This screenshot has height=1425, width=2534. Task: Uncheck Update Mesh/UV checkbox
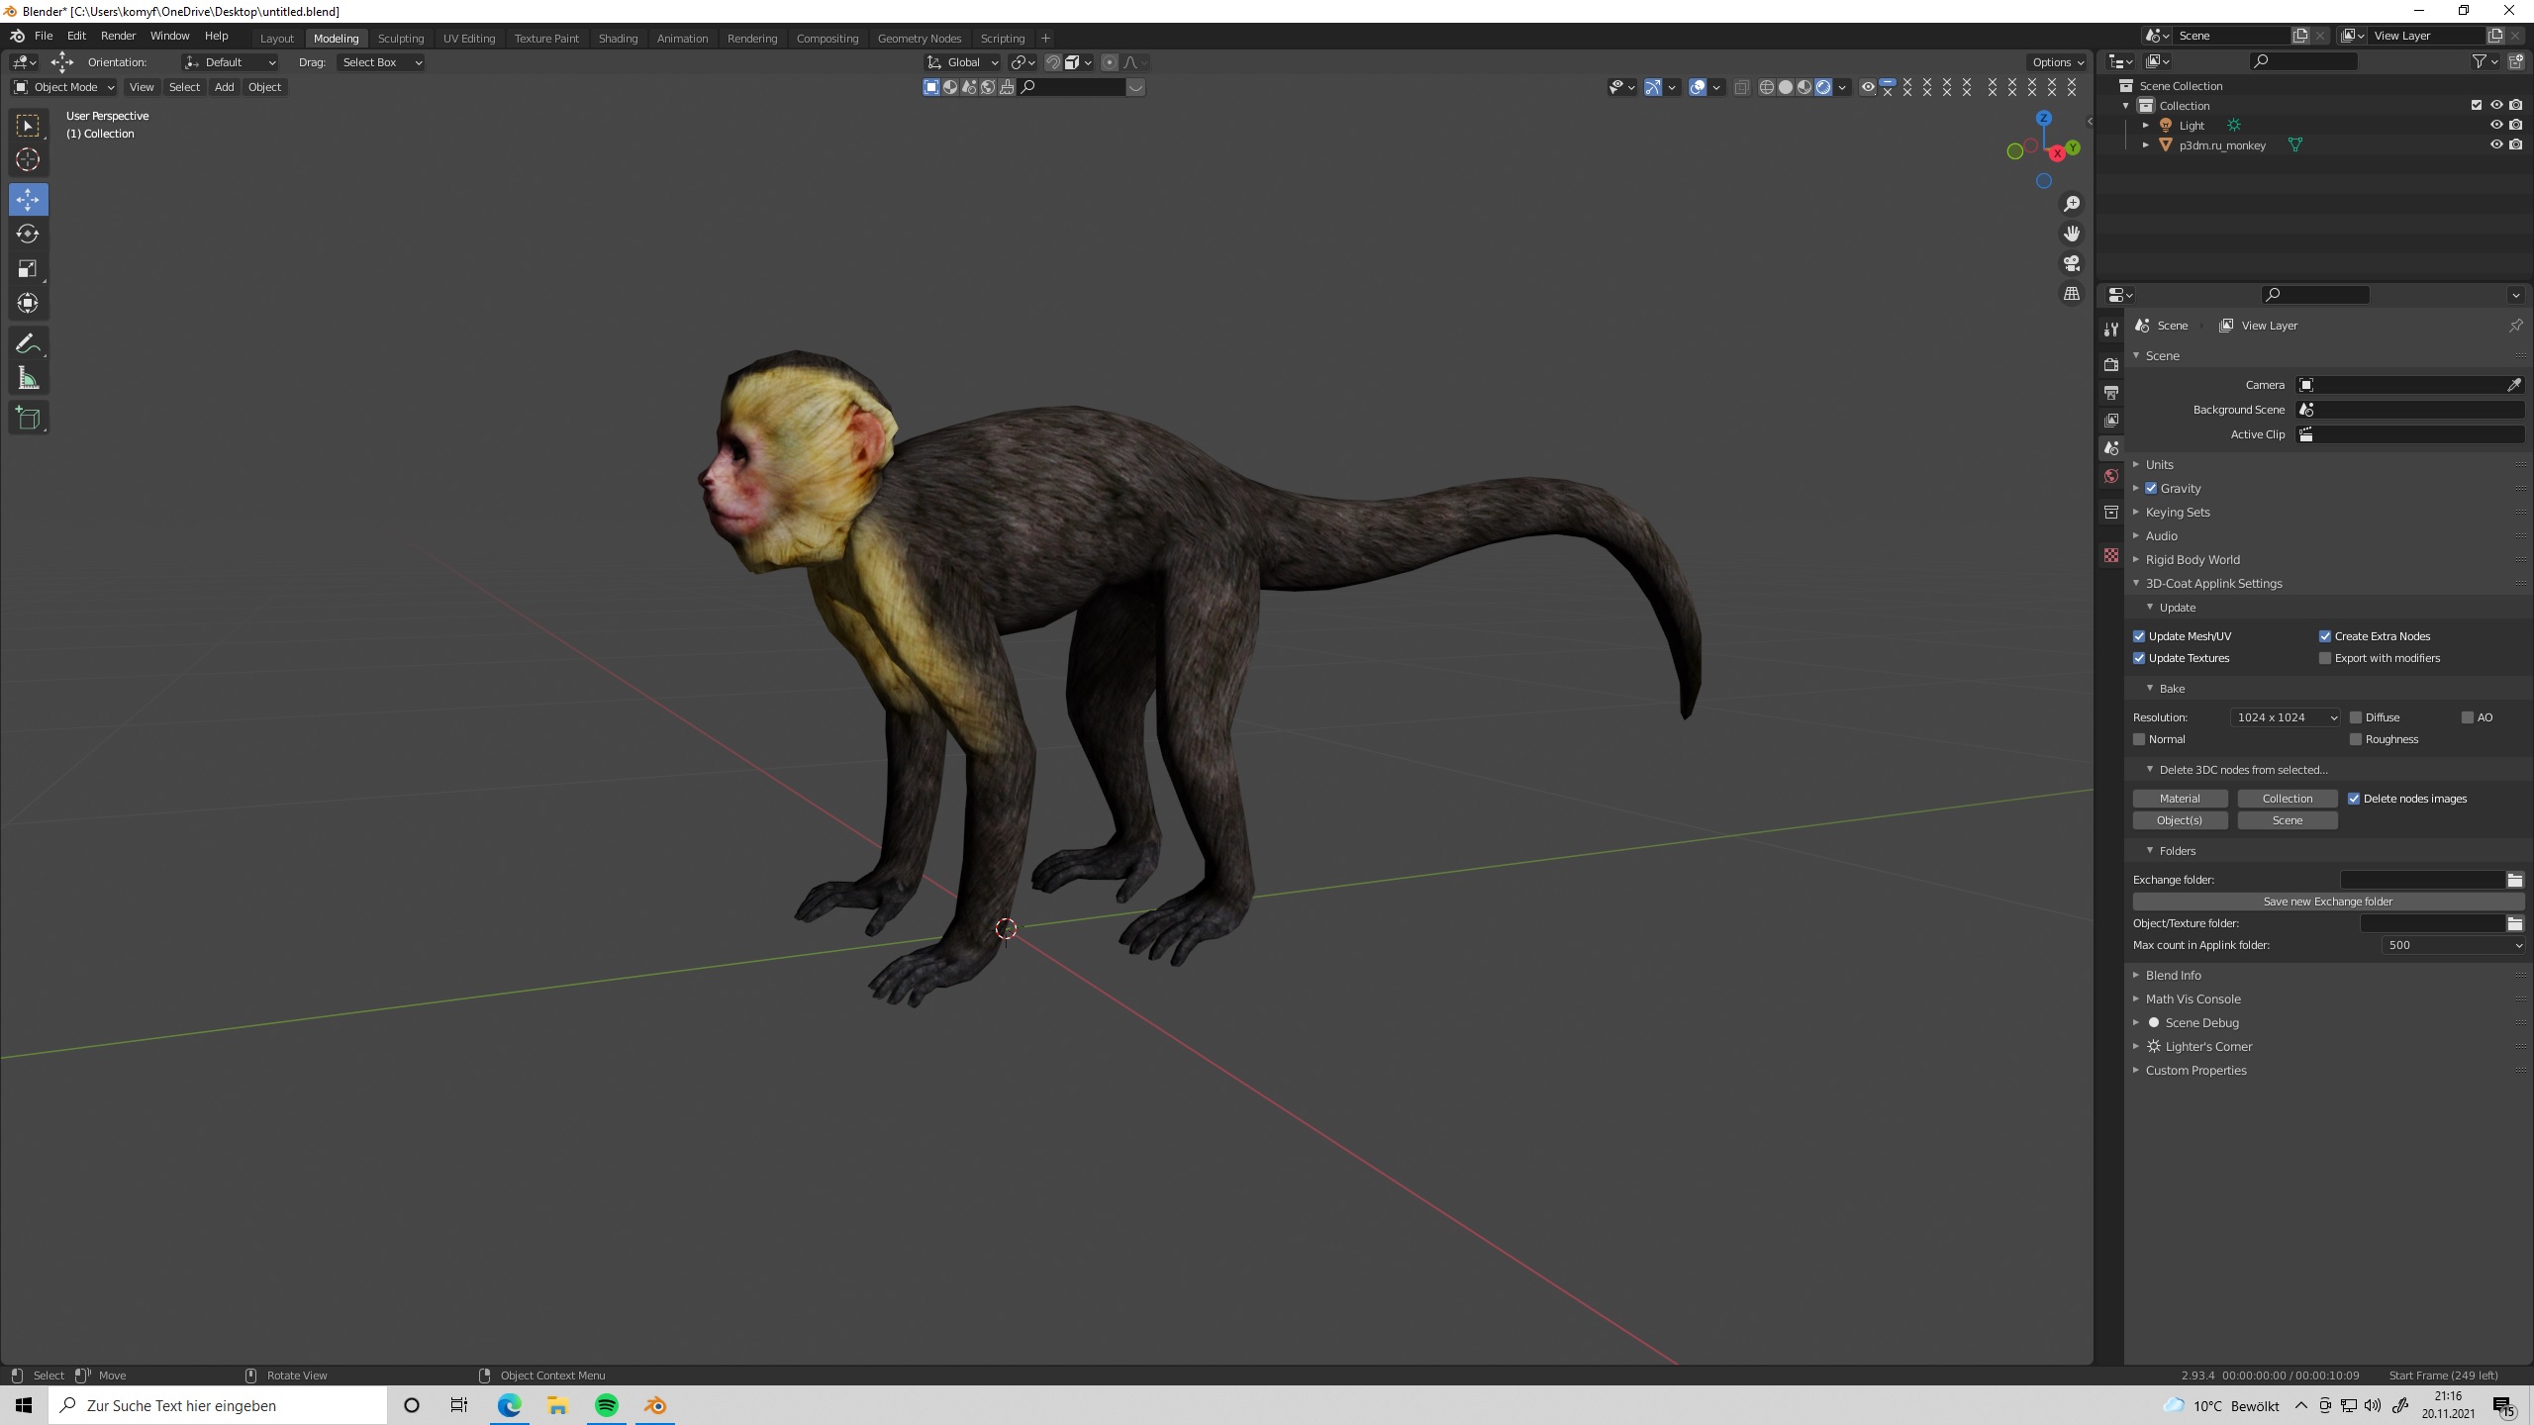click(2139, 636)
